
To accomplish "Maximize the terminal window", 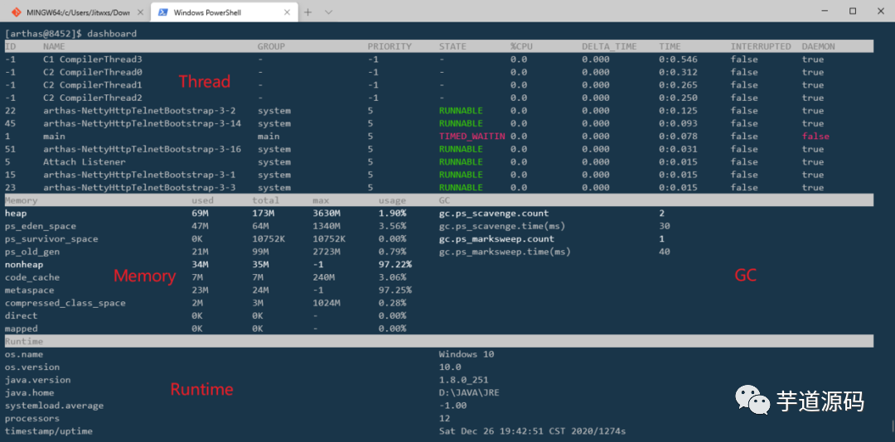I will pos(853,11).
